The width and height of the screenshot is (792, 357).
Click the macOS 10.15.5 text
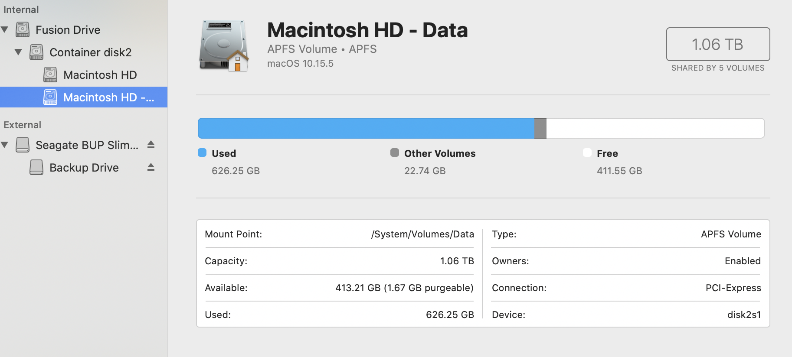tap(300, 64)
